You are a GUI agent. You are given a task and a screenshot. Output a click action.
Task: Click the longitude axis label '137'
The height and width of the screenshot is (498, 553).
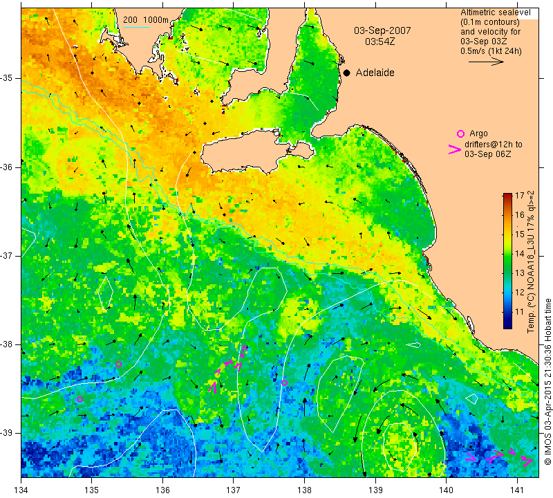click(233, 490)
